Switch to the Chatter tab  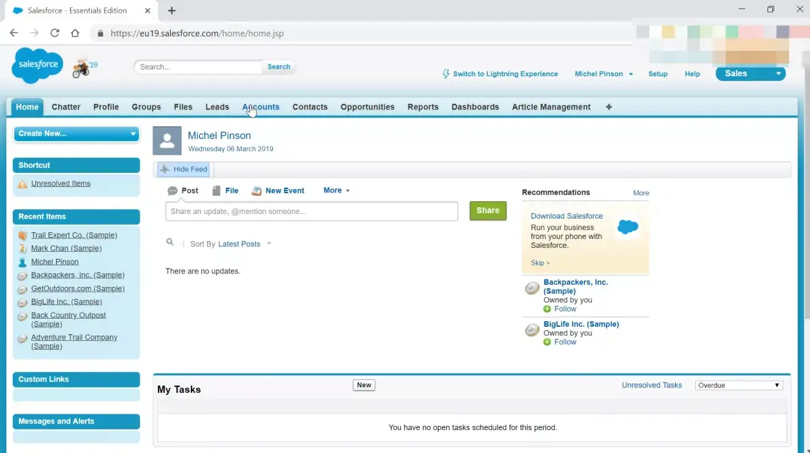click(x=66, y=107)
